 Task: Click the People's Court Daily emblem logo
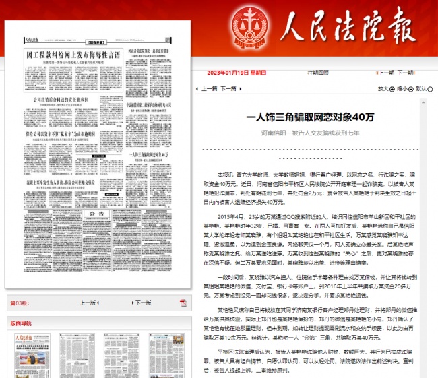[251, 28]
